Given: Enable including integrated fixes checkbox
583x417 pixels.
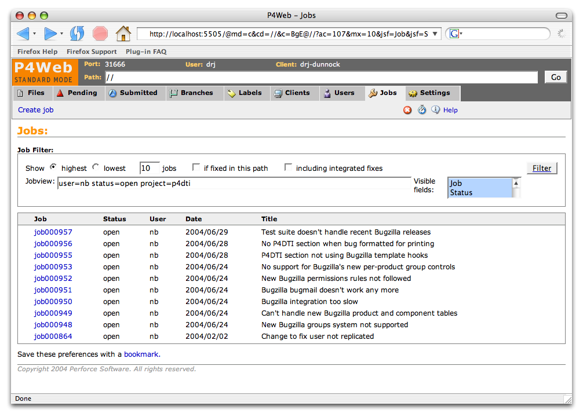Looking at the screenshot, I should point(288,167).
